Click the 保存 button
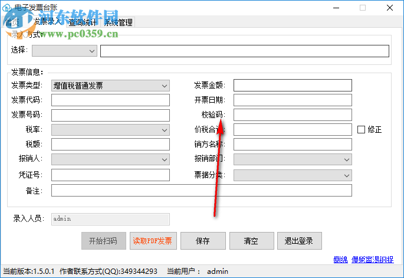Viewport: 404px width, 278px height. [203, 241]
